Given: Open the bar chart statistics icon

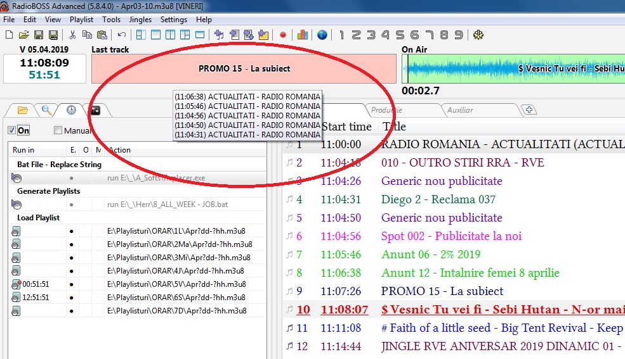Looking at the screenshot, I should tap(303, 35).
